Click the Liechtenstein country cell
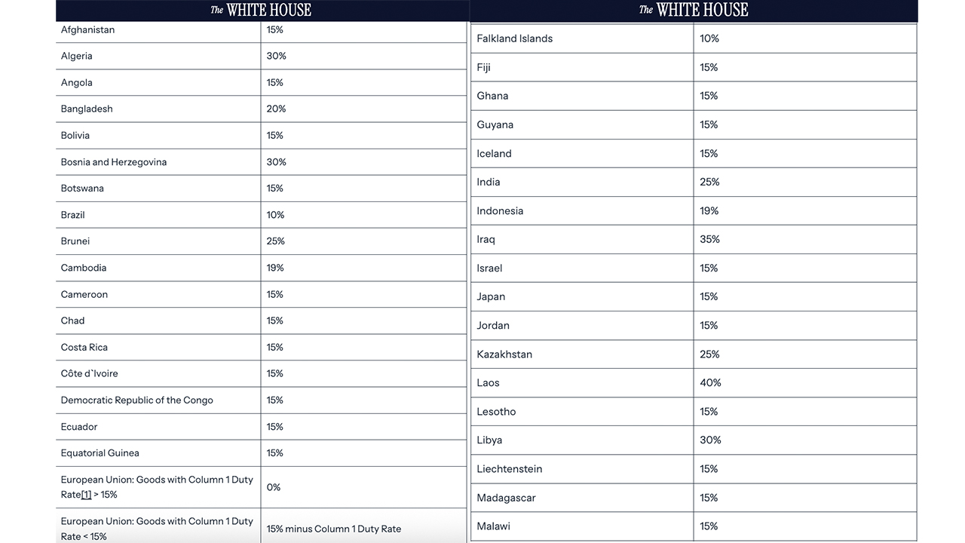The image size is (965, 543). point(510,469)
